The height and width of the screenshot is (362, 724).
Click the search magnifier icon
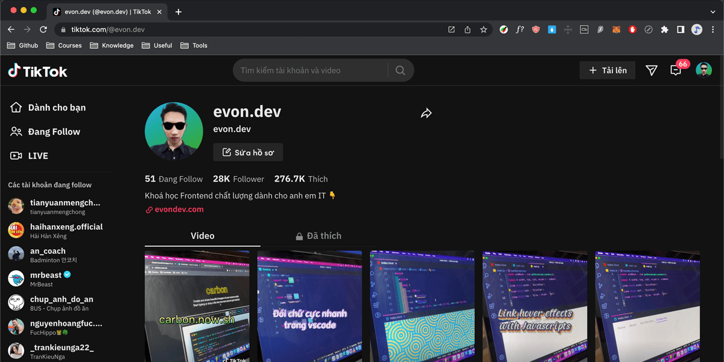[400, 71]
